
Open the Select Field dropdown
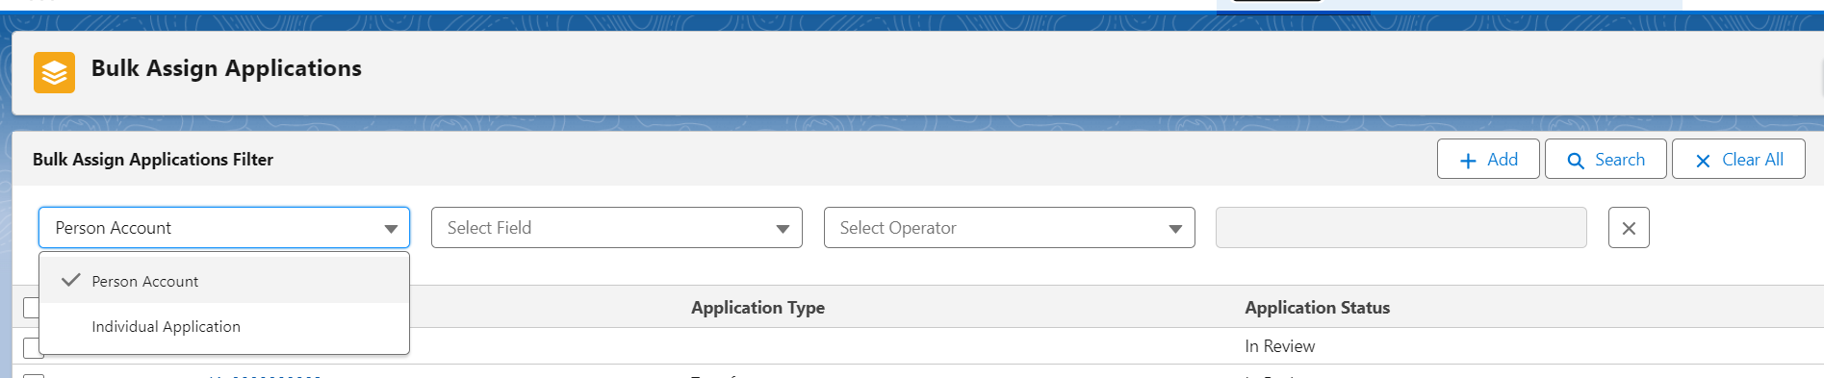tap(617, 228)
